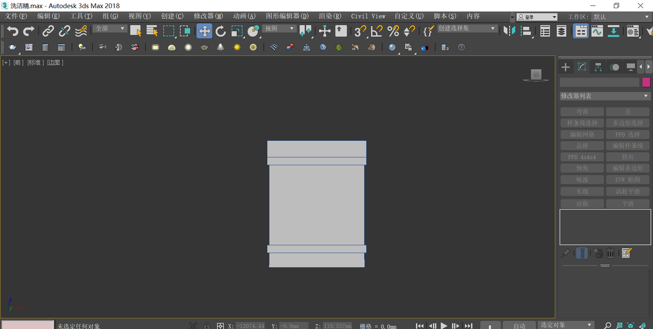Click the Select and Link chain icon

[x=48, y=31]
